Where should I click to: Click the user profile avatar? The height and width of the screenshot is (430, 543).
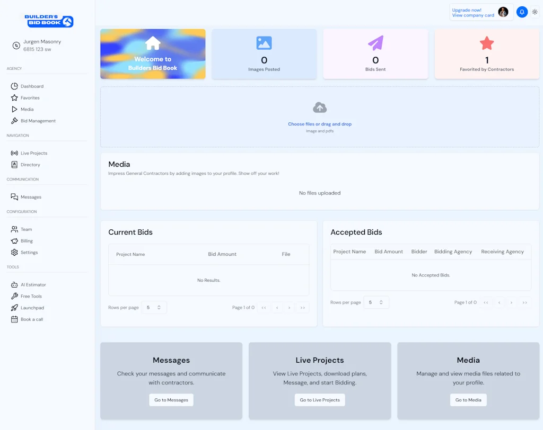[503, 12]
